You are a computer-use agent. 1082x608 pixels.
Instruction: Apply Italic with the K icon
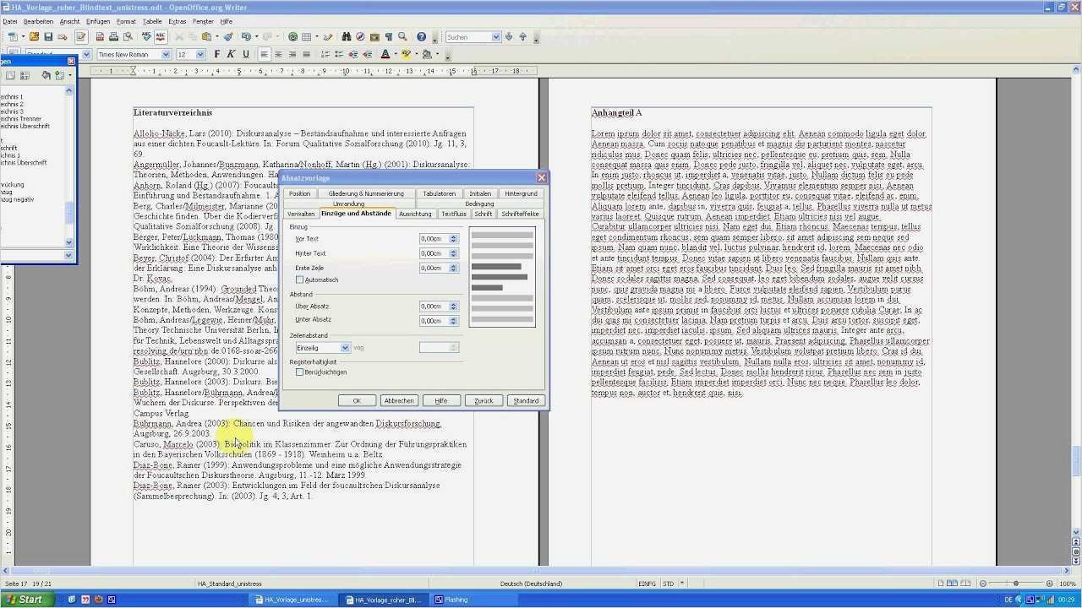[232, 54]
